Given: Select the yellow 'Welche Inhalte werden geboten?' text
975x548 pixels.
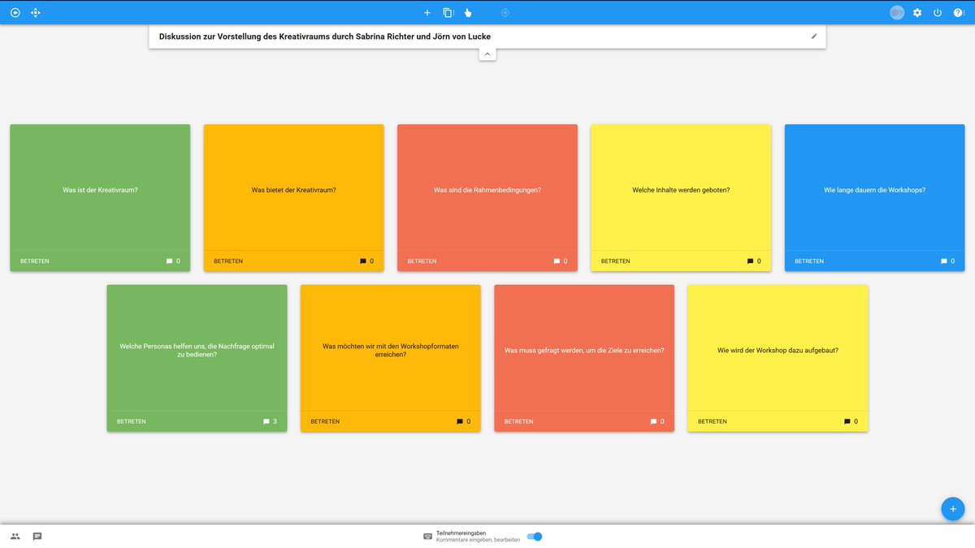Looking at the screenshot, I should (x=681, y=190).
